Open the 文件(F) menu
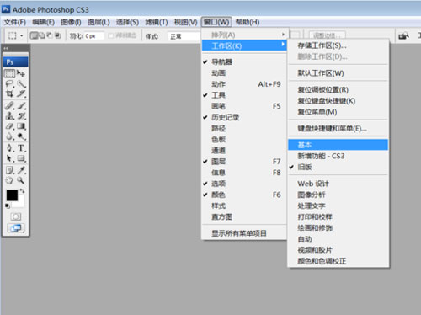This screenshot has height=315, width=421. click(15, 22)
